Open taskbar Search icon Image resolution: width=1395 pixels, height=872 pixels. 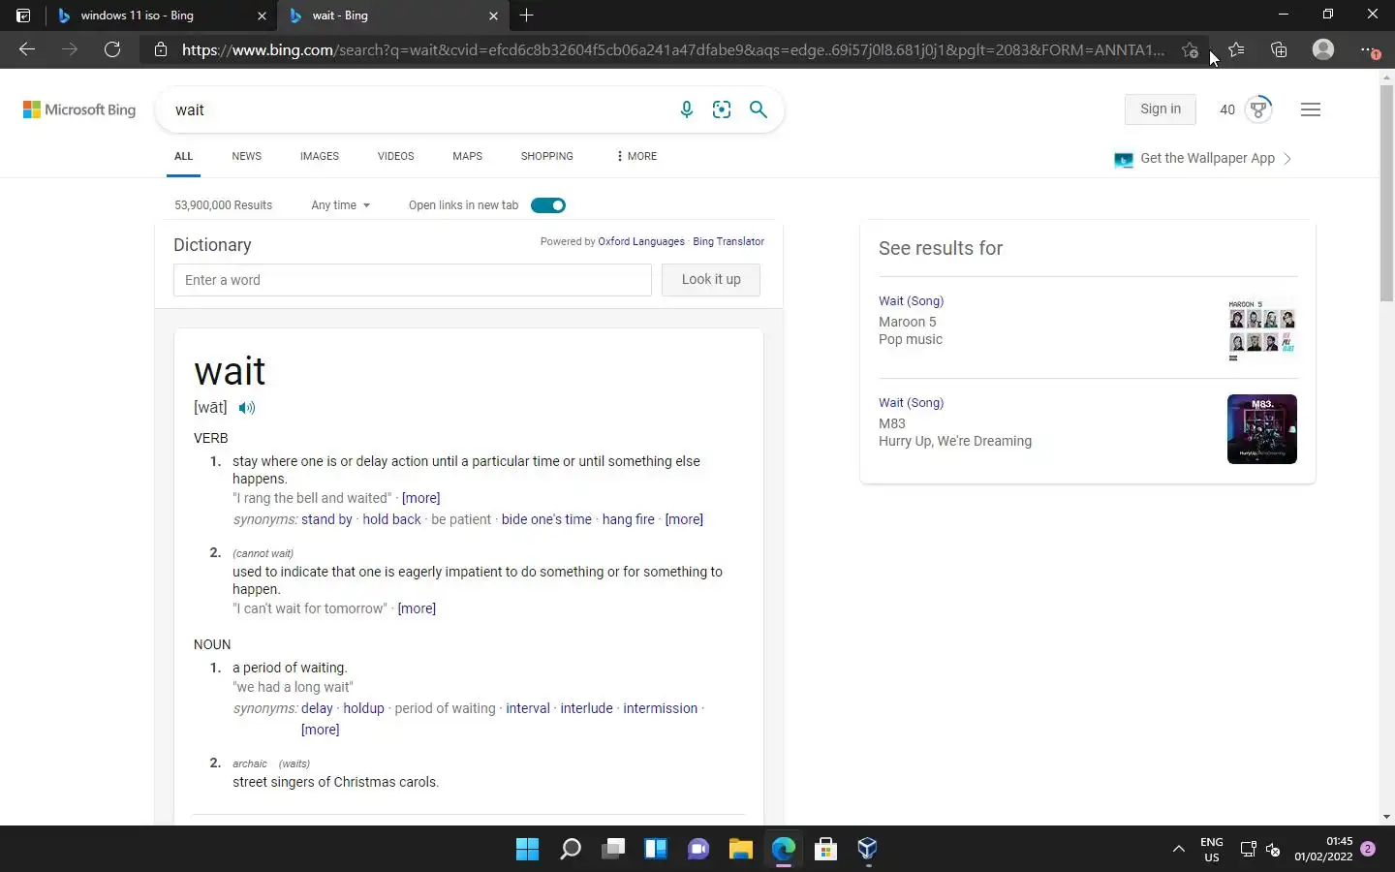point(571,850)
